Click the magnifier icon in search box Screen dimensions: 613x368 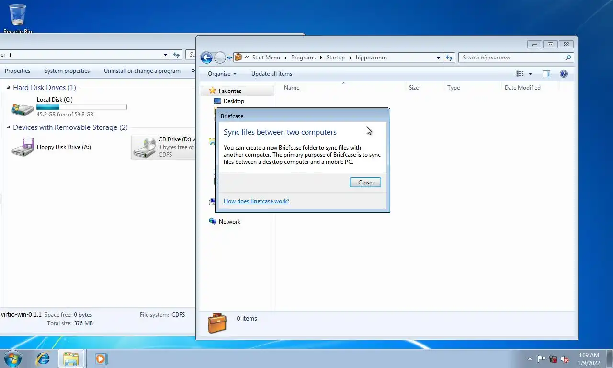tap(568, 57)
